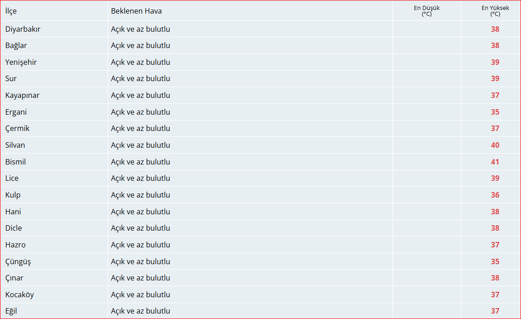Click the Beklenen Hava column header
The width and height of the screenshot is (521, 319).
pos(136,11)
